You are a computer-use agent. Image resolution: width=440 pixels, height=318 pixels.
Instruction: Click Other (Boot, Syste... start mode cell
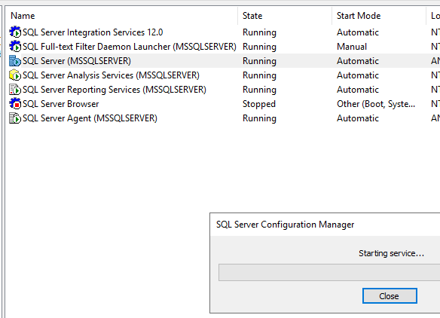tap(376, 104)
